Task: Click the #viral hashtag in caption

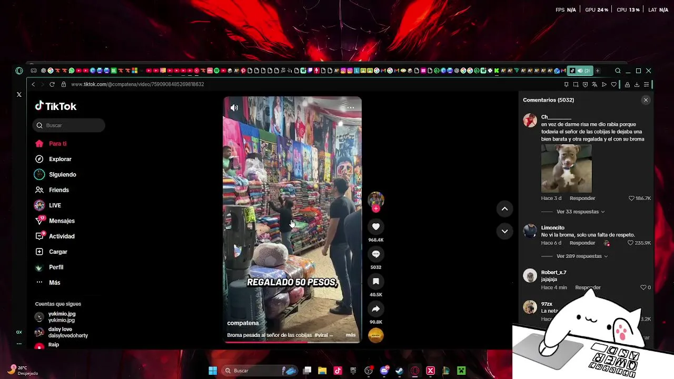Action: click(x=322, y=335)
